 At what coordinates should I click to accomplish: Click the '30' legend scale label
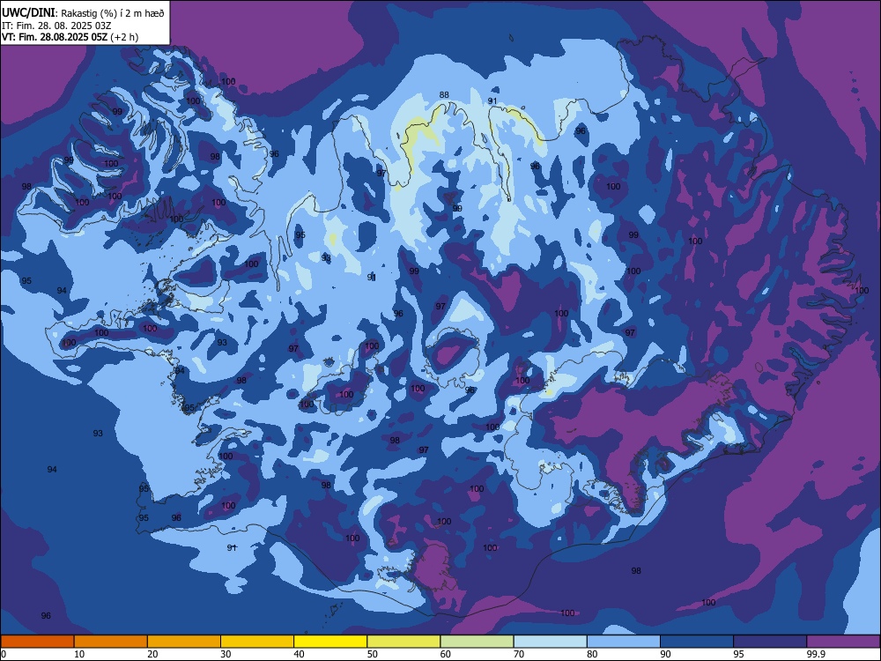point(226,654)
